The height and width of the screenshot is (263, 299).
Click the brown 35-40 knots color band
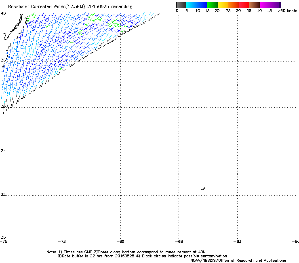(x=255, y=5)
